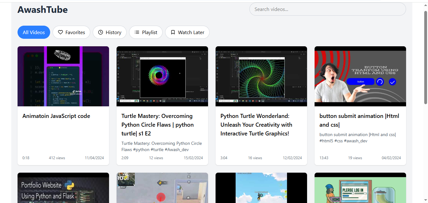Image resolution: width=428 pixels, height=203 pixels.
Task: Click the AwashTube logo
Action: pyautogui.click(x=42, y=10)
